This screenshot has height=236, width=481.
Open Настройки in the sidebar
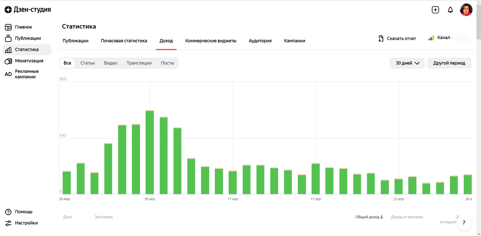coord(26,223)
